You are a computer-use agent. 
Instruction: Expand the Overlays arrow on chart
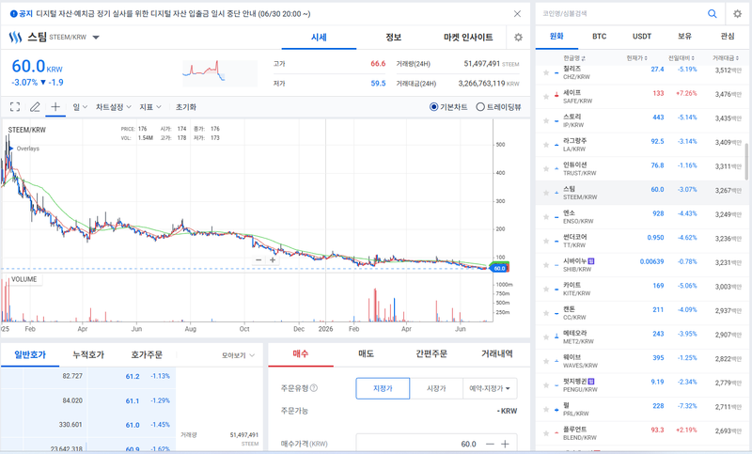11,149
